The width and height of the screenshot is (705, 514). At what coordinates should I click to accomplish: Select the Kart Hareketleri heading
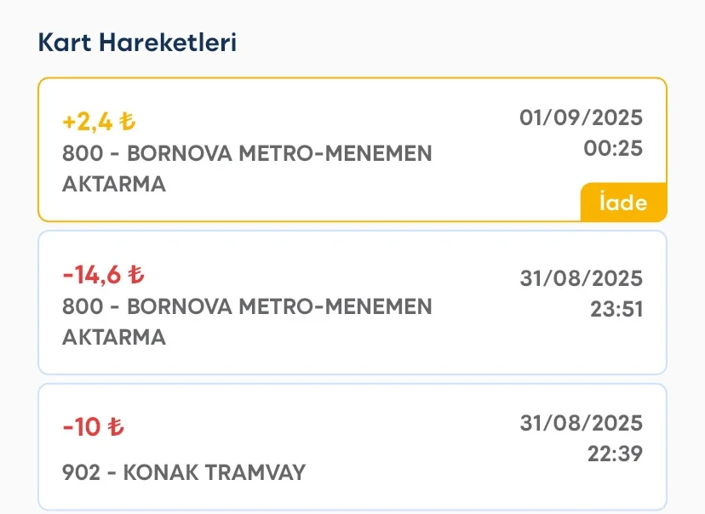[137, 42]
